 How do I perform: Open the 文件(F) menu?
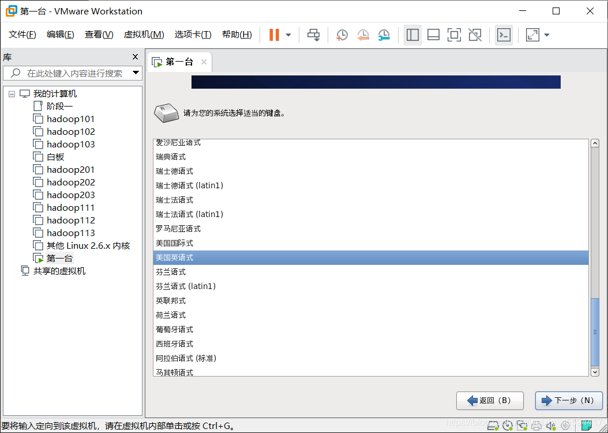(22, 35)
